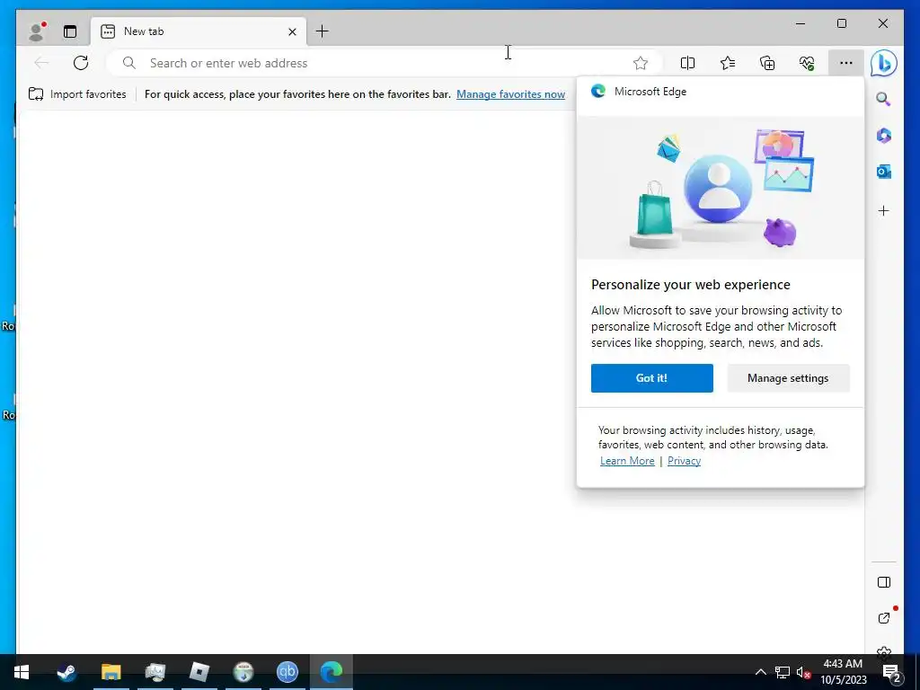Close the New tab tab
The width and height of the screenshot is (920, 690).
(x=292, y=31)
